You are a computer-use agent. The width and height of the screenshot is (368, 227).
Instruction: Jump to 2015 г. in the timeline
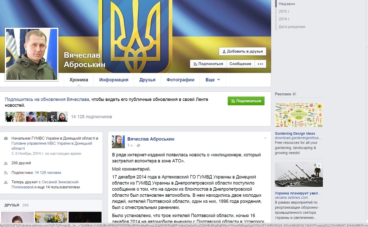pos(284,11)
